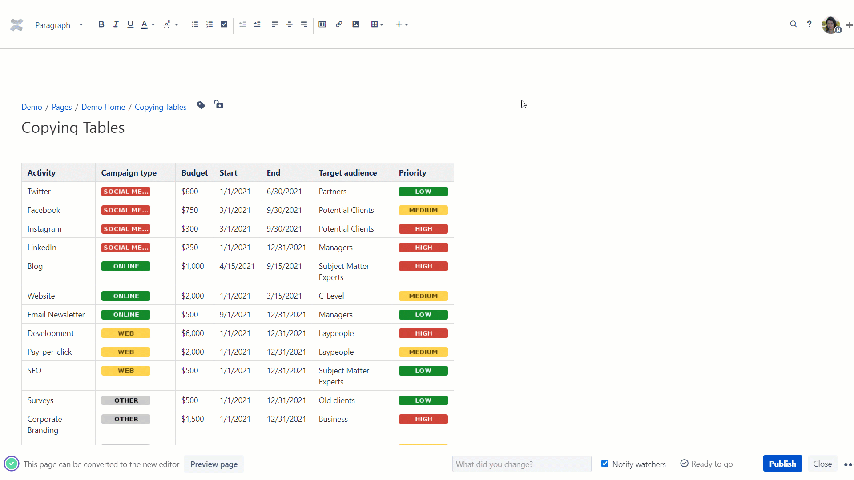Align text right

pos(304,24)
